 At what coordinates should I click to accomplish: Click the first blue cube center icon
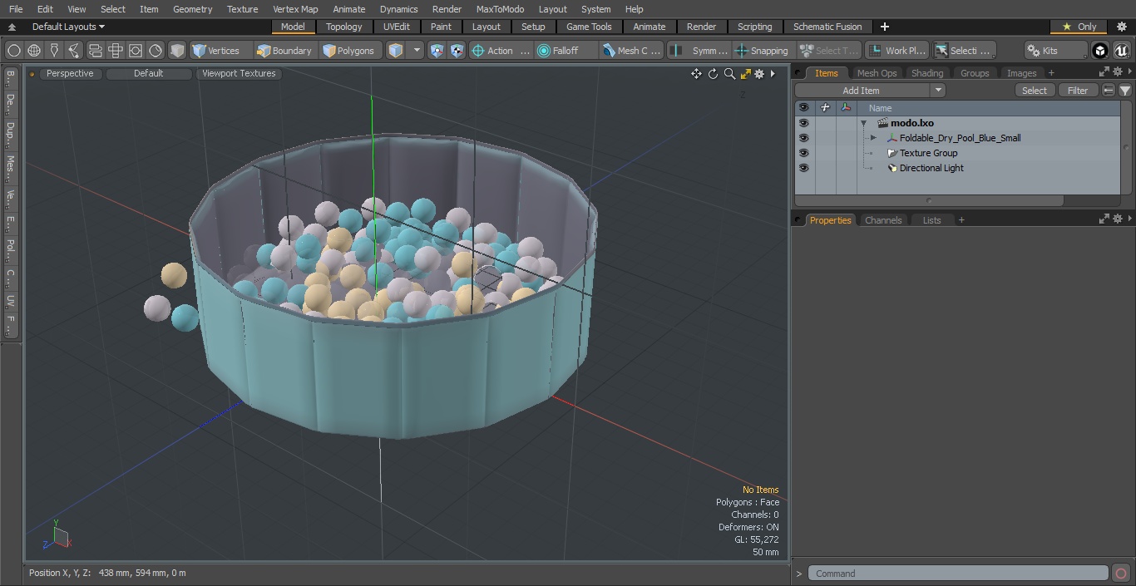437,51
